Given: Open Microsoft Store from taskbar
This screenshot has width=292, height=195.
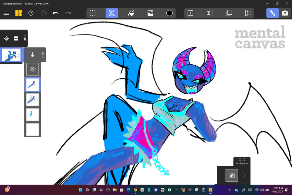Looking at the screenshot, I should click(122, 190).
